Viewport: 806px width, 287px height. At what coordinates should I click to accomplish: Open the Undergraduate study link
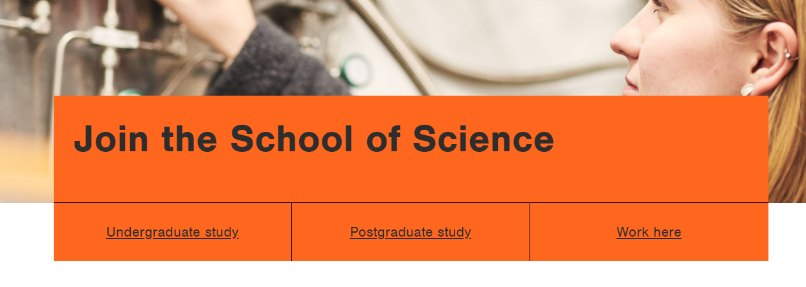point(172,232)
